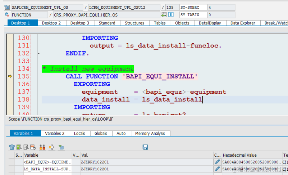The image size is (288, 175).
Task: Open the Locals tab
Action: tap(79, 134)
